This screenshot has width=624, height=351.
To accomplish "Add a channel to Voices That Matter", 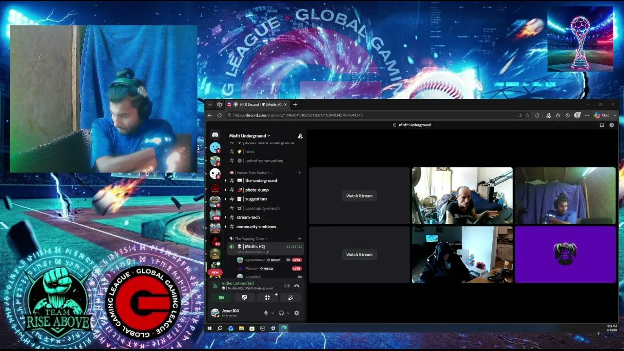I will [x=300, y=173].
